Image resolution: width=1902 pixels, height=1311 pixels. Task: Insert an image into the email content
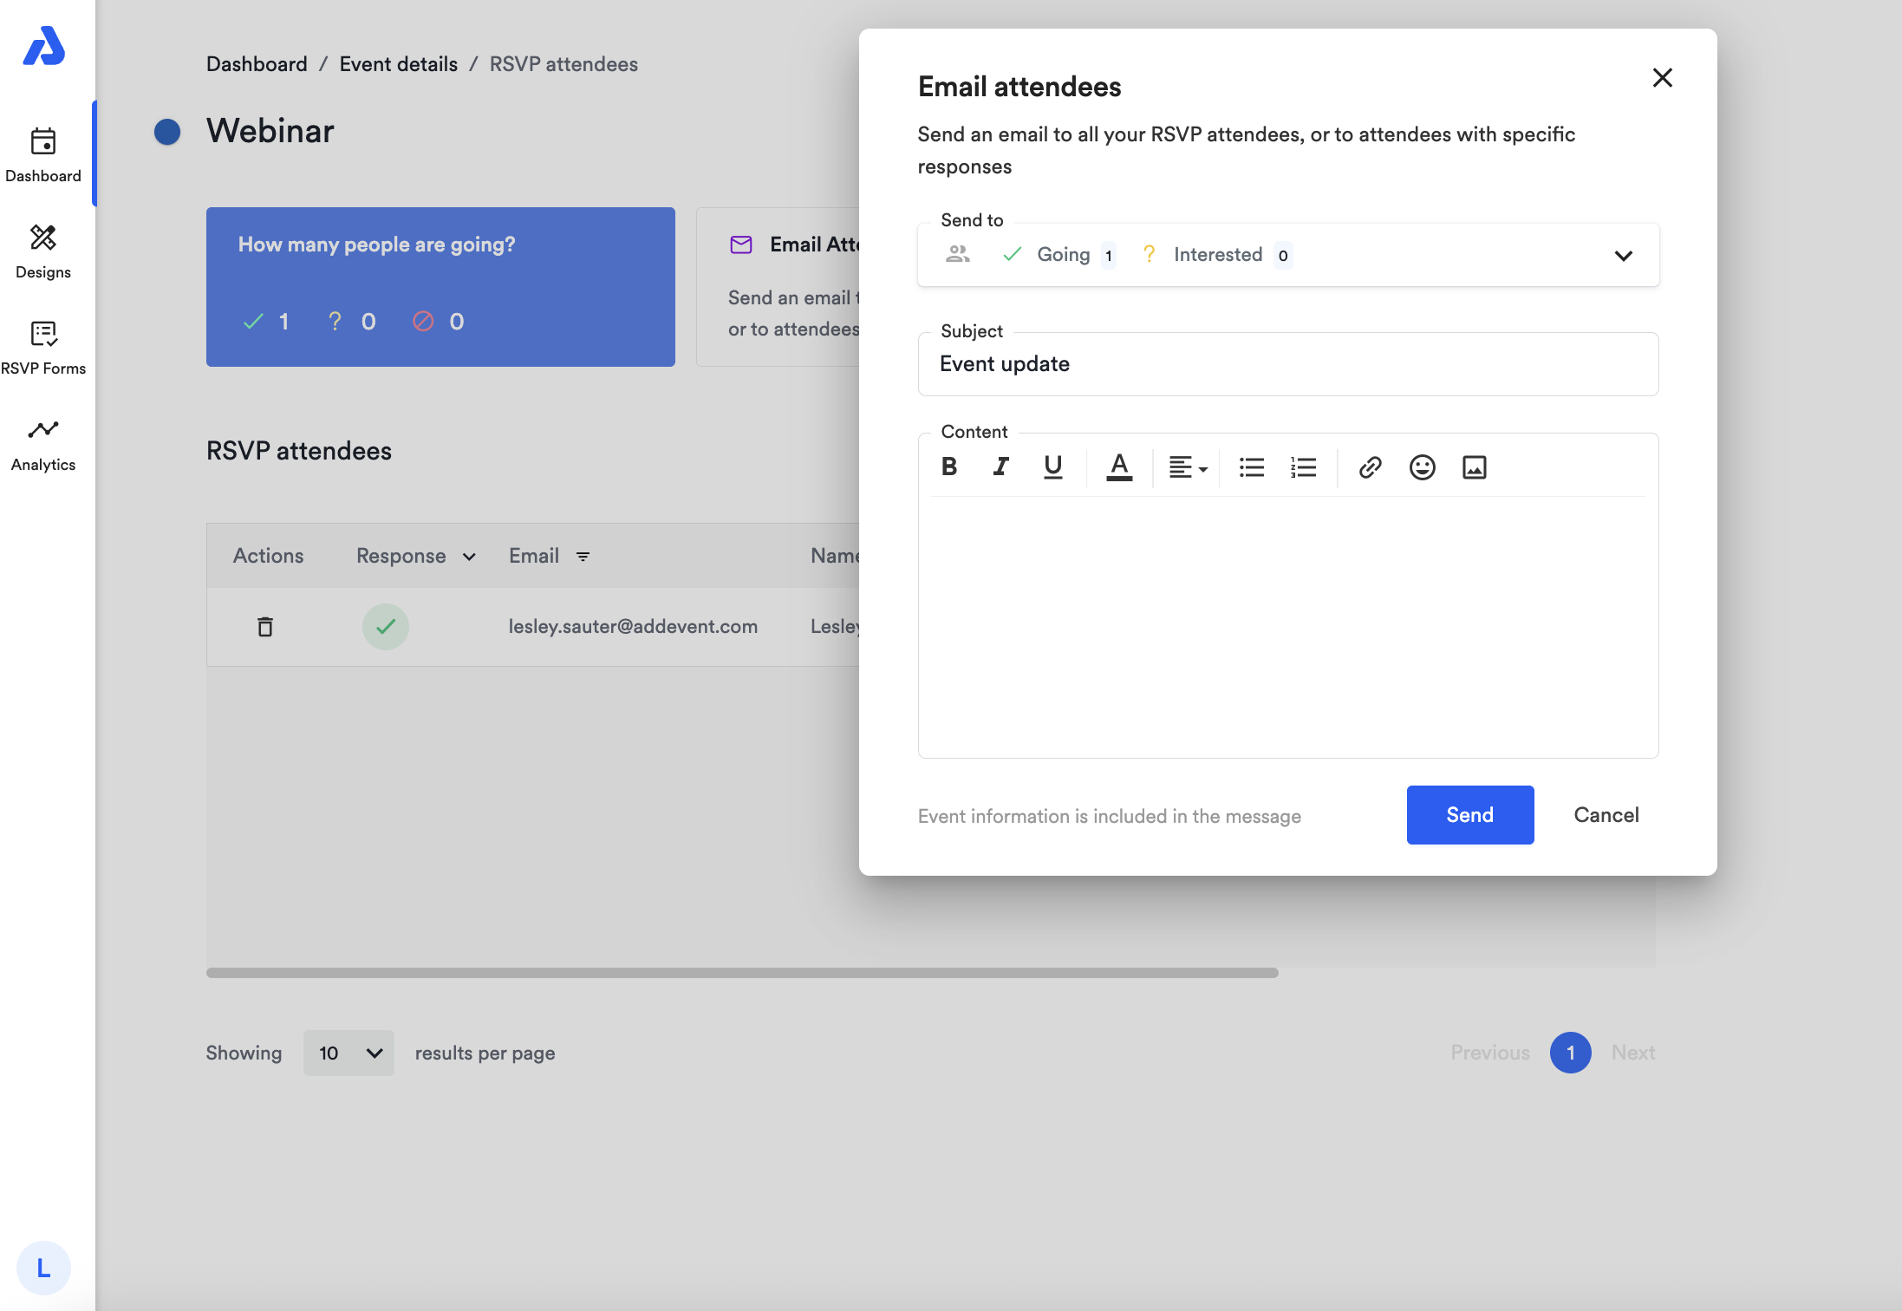1474,467
